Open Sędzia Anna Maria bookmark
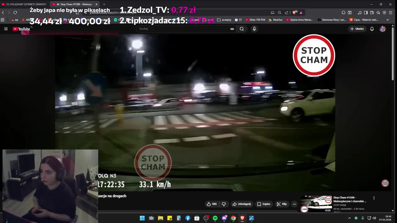The image size is (397, 223). (300, 20)
